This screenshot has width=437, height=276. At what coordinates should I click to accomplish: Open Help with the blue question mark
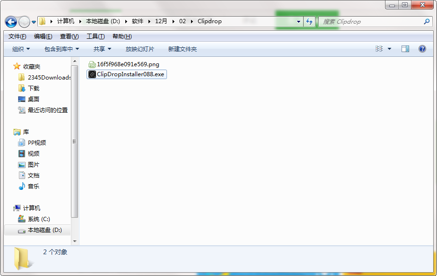[x=422, y=49]
